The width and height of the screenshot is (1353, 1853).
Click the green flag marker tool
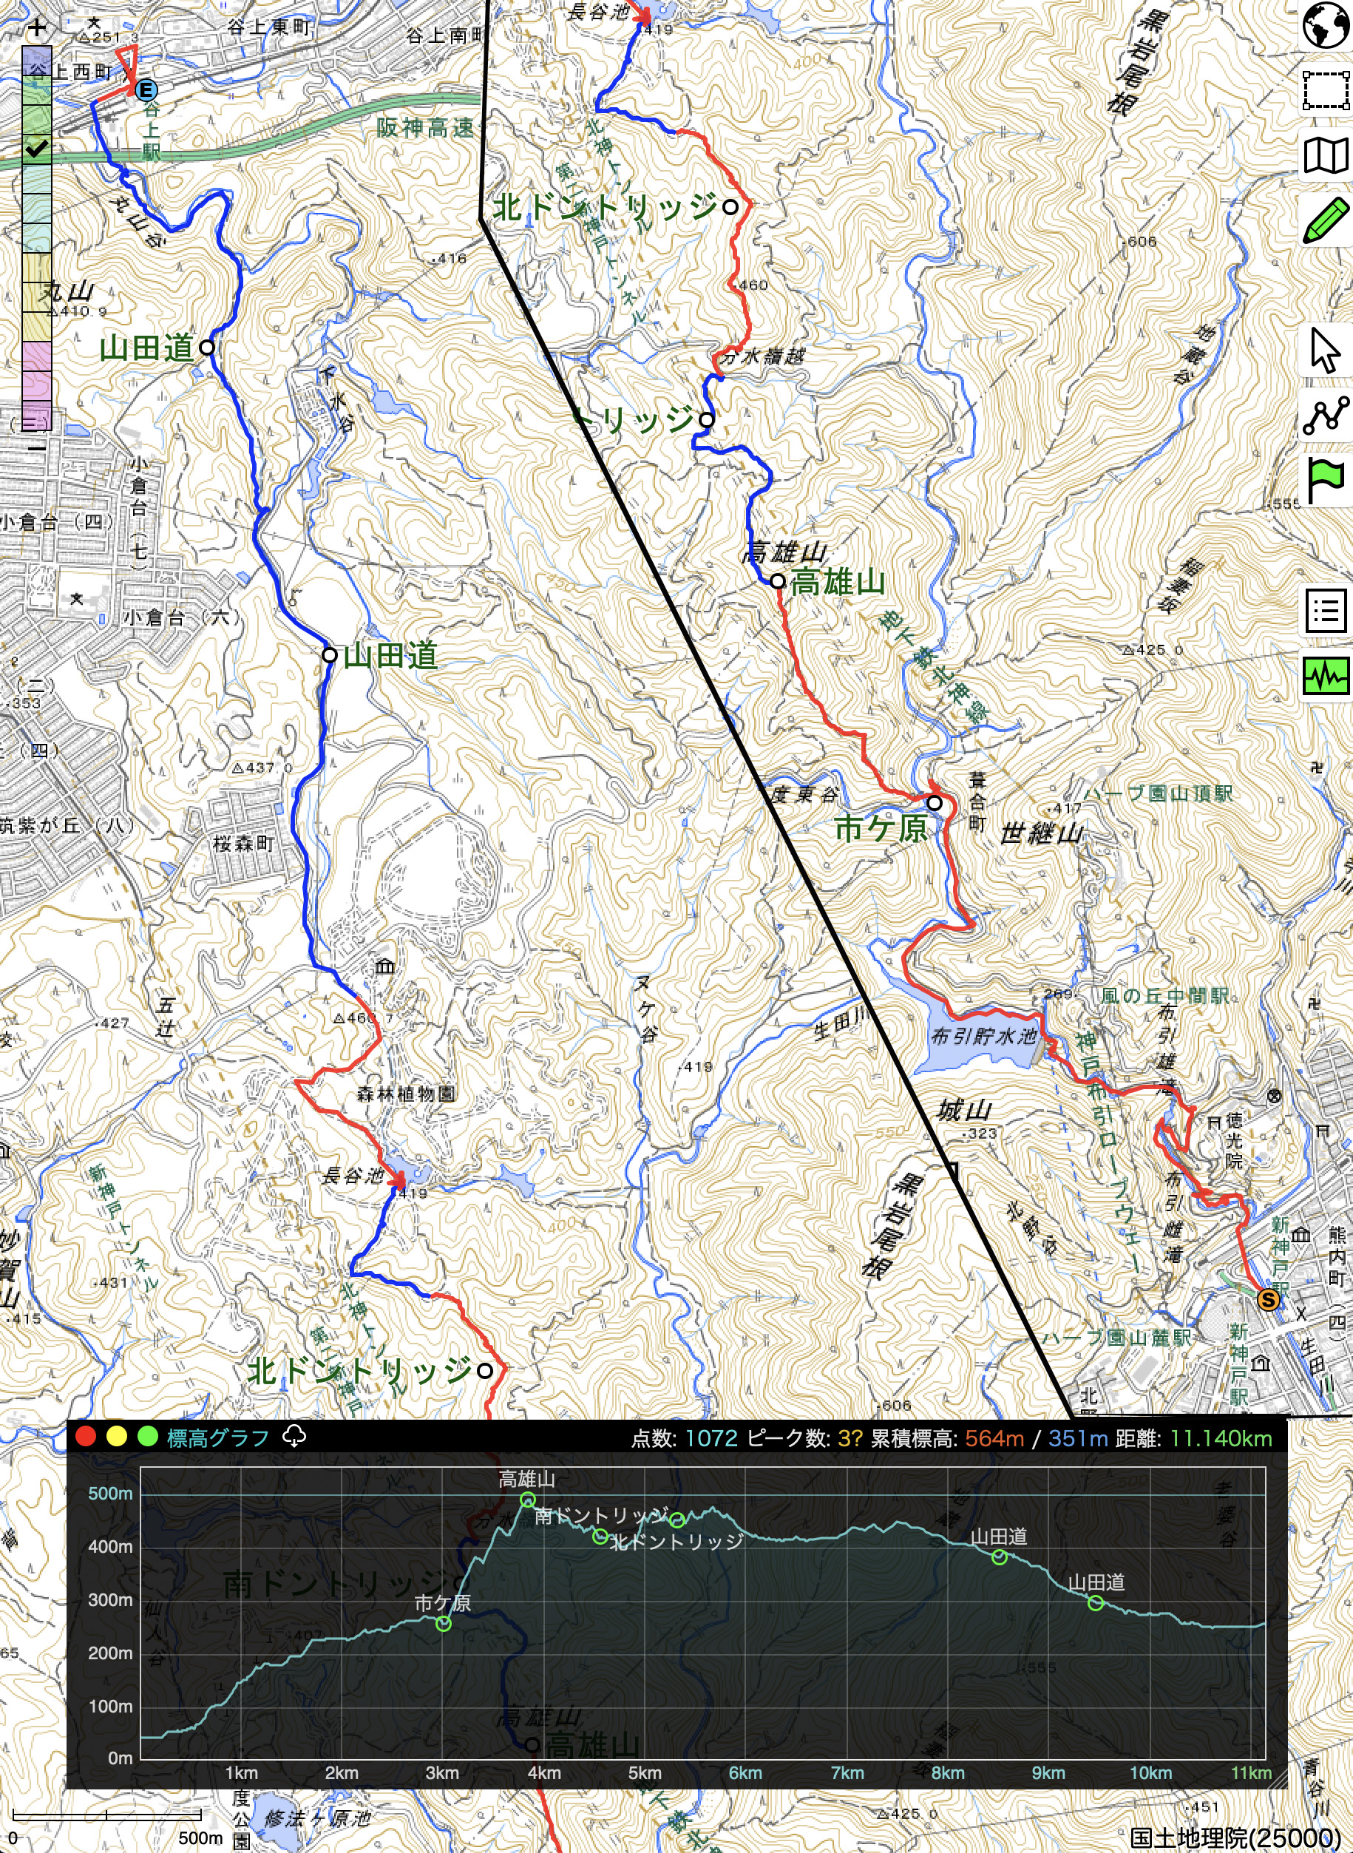[x=1326, y=480]
